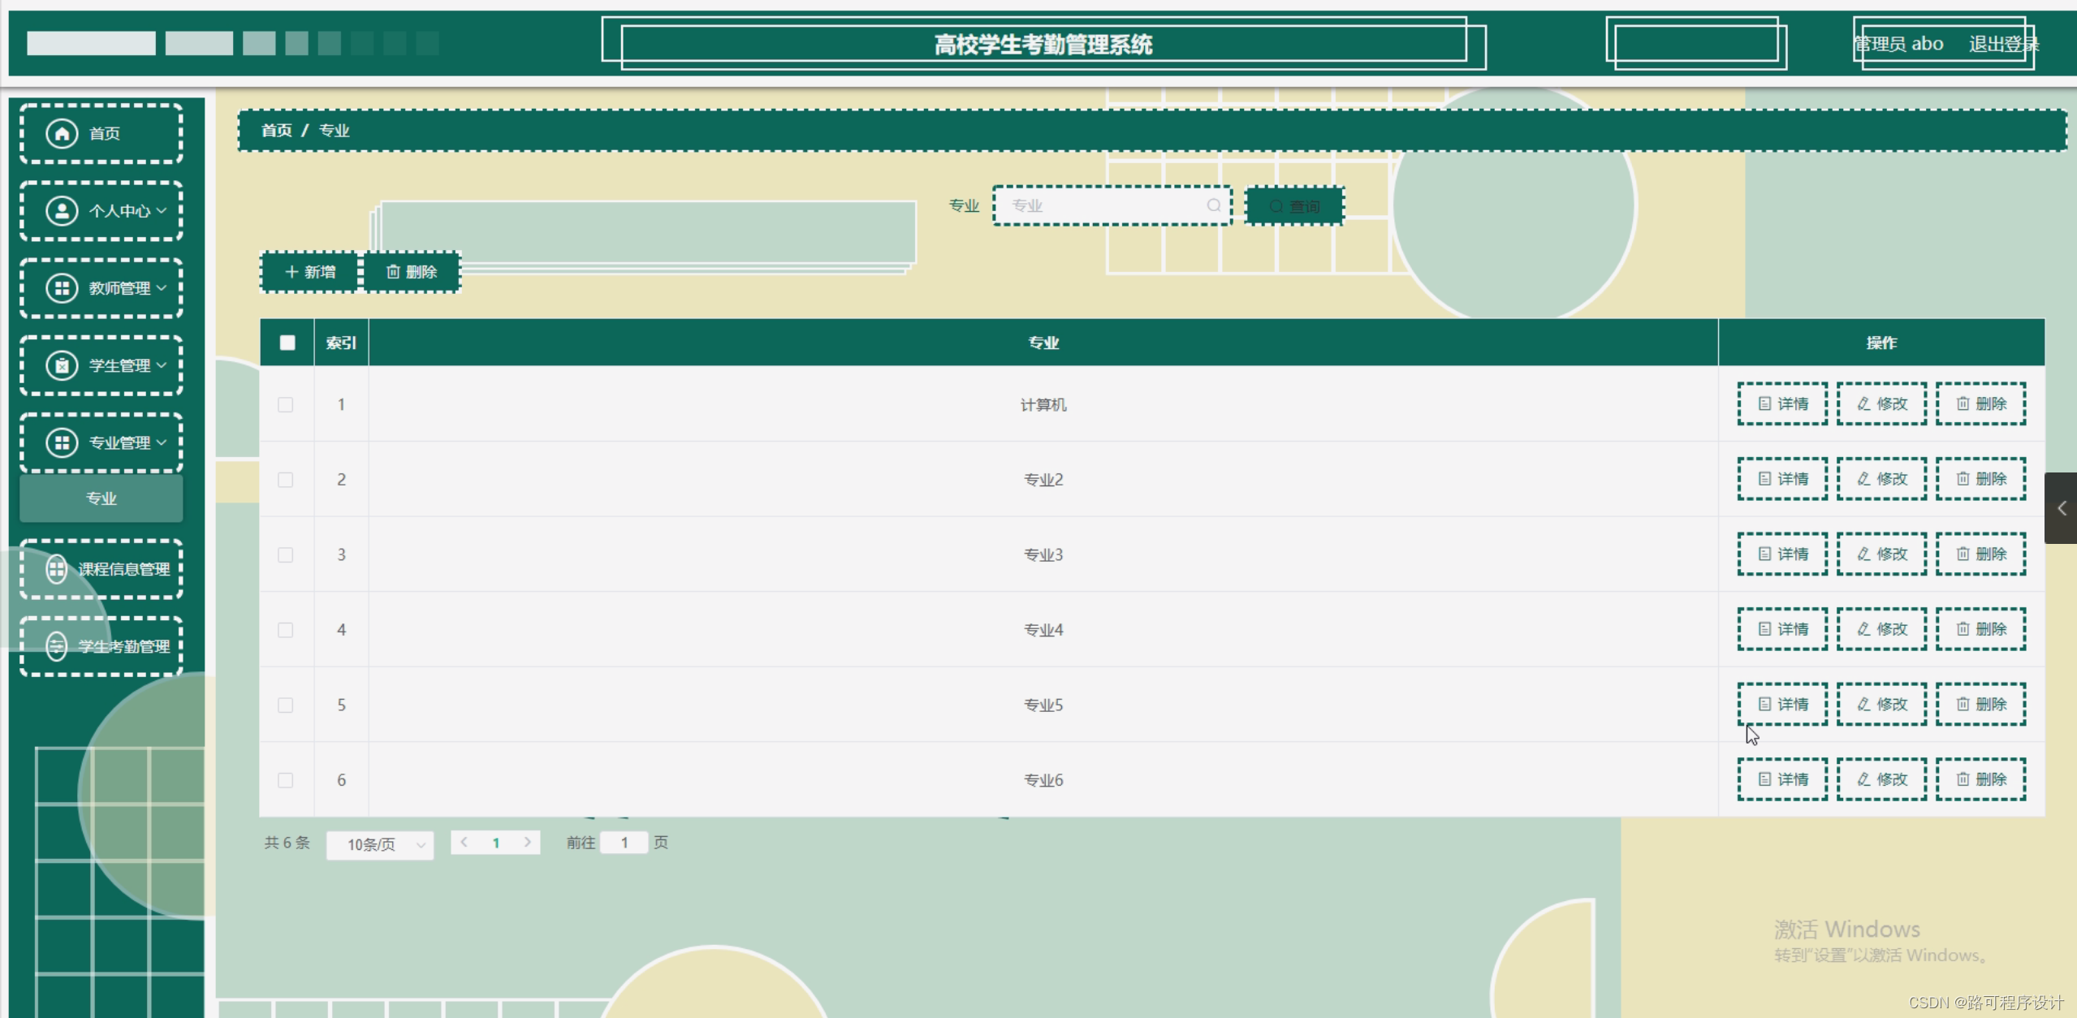The image size is (2077, 1018).
Task: Select the checkbox for row 专业4
Action: tap(286, 630)
